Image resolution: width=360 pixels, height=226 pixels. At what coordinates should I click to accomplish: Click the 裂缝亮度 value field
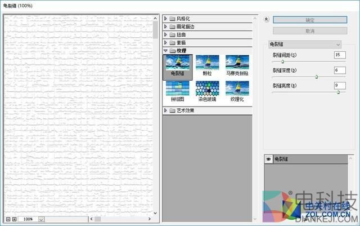pyautogui.click(x=340, y=85)
